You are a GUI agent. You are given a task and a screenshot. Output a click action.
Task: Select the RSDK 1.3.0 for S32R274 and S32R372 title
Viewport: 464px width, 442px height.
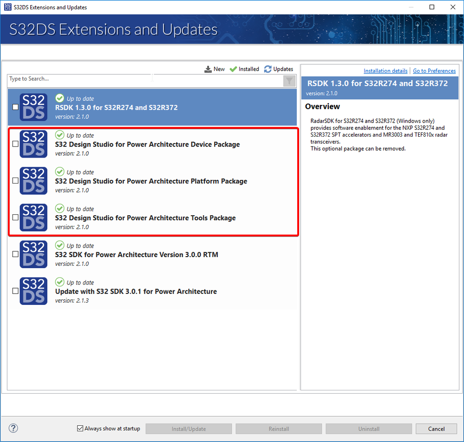point(116,107)
